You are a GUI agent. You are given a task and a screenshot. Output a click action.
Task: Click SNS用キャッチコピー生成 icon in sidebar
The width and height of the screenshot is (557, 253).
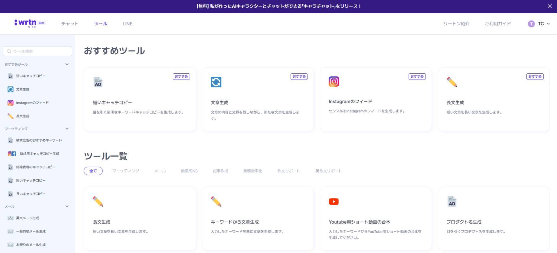(x=12, y=154)
